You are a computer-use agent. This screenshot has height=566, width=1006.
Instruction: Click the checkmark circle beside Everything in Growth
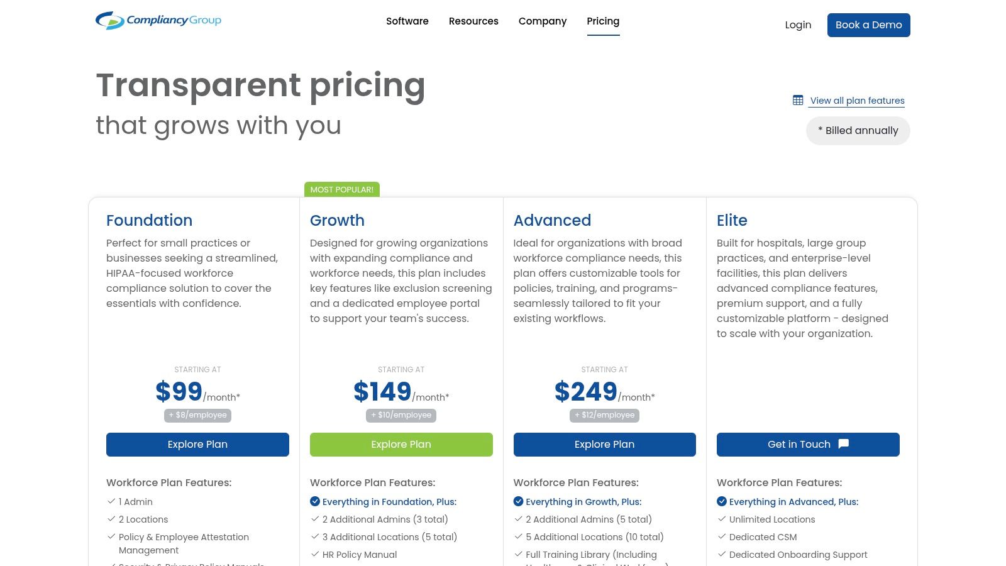coord(518,501)
